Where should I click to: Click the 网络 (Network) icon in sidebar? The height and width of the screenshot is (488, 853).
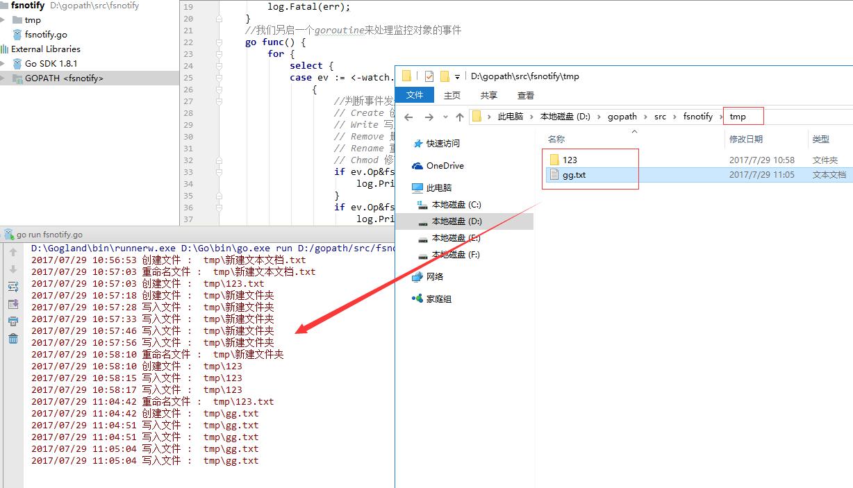click(430, 276)
